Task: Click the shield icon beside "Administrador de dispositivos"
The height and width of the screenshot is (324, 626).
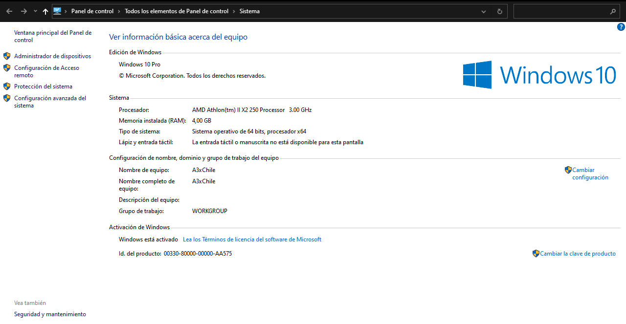Action: 7,56
